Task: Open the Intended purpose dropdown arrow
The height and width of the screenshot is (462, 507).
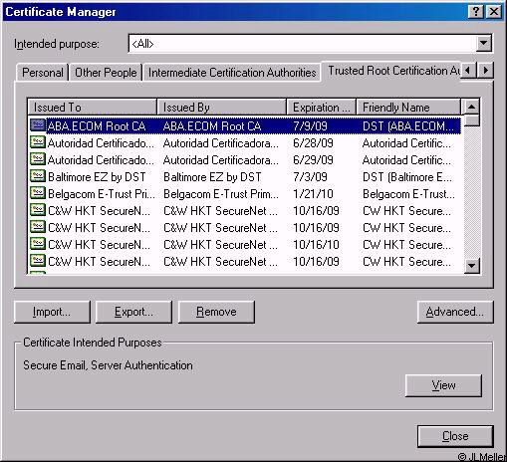Action: point(484,43)
